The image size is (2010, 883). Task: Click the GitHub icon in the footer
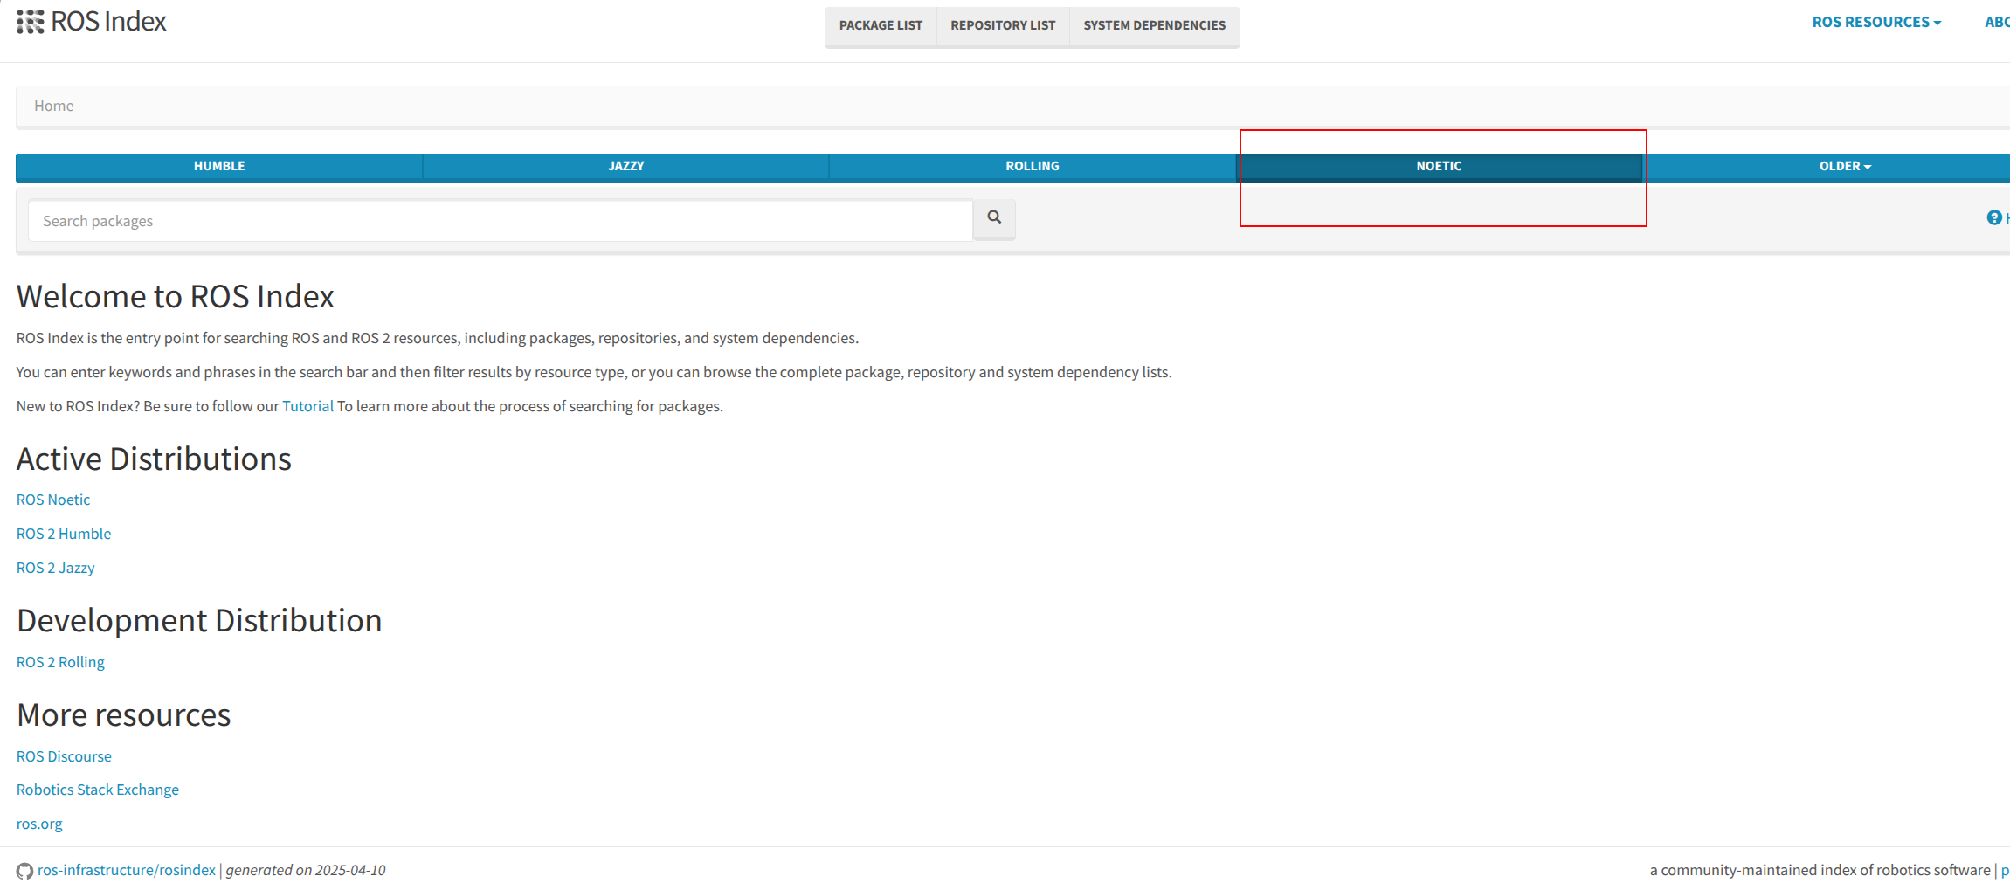24,871
